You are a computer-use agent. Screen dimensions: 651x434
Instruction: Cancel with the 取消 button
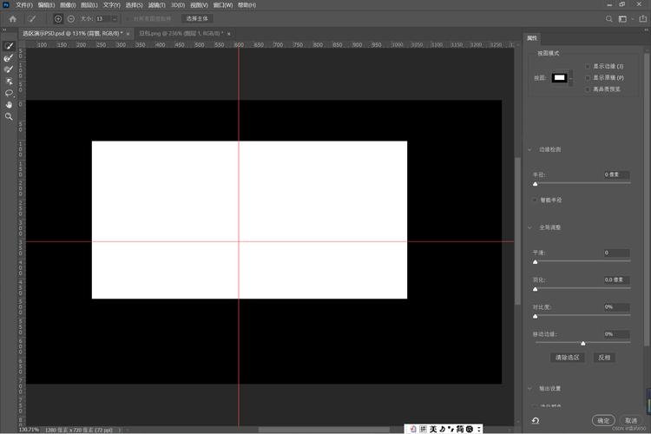[631, 421]
